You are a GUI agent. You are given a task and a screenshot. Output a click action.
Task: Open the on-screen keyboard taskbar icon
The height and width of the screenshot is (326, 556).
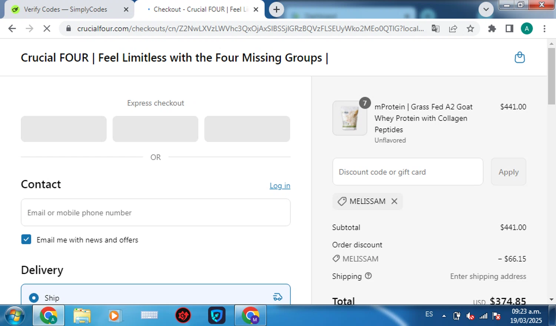(149, 315)
